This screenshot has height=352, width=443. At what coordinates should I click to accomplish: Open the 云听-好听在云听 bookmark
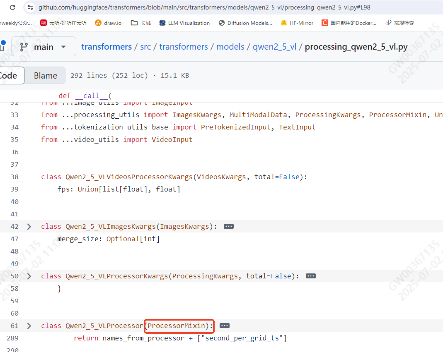pos(63,23)
